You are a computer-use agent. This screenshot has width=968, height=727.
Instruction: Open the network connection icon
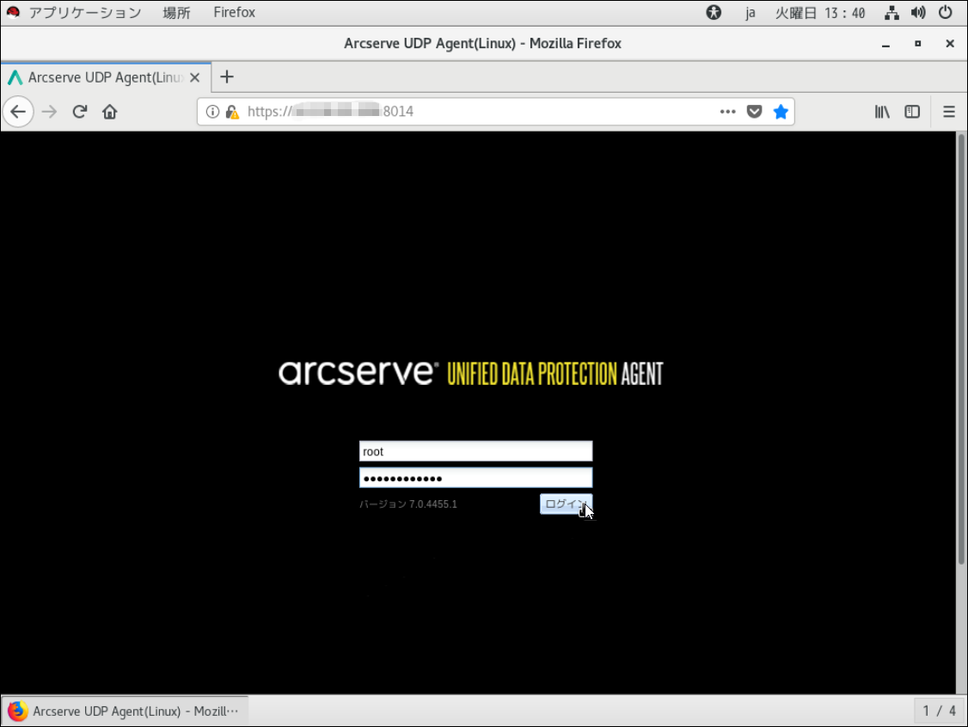891,12
